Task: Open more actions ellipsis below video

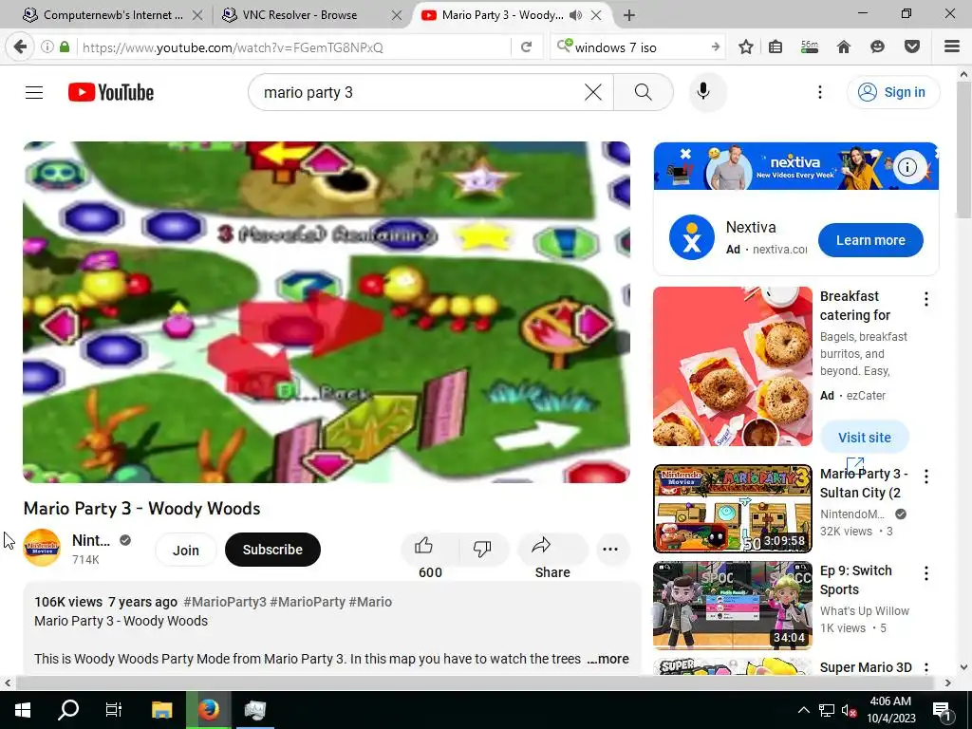Action: point(610,550)
